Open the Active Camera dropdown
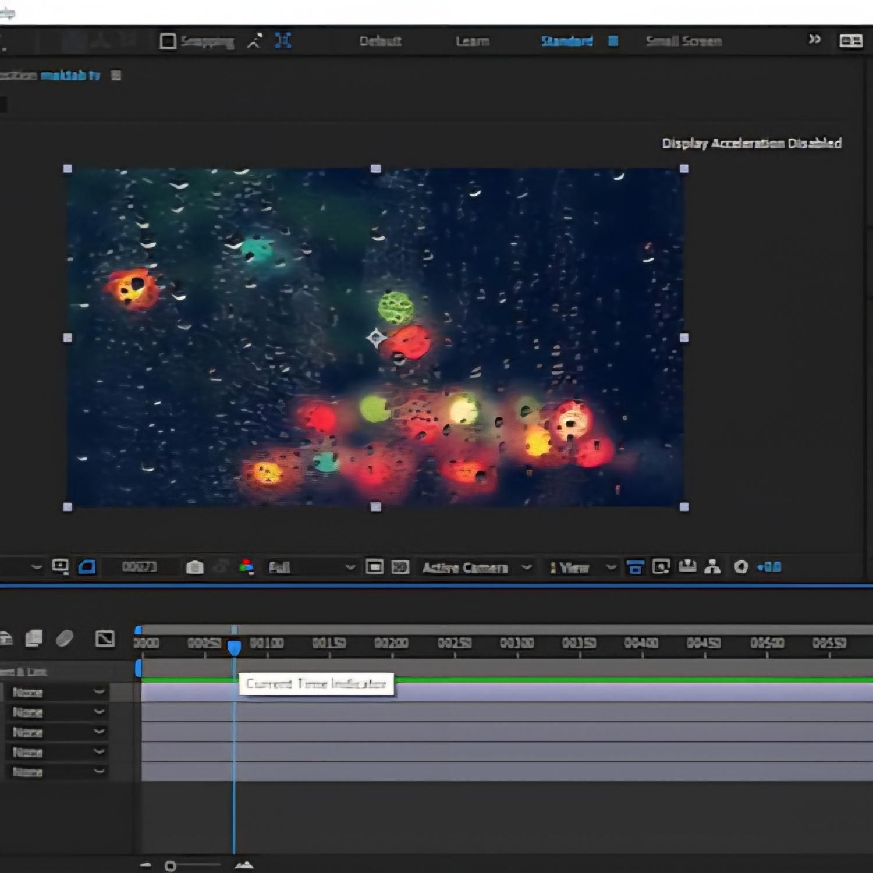 477,567
